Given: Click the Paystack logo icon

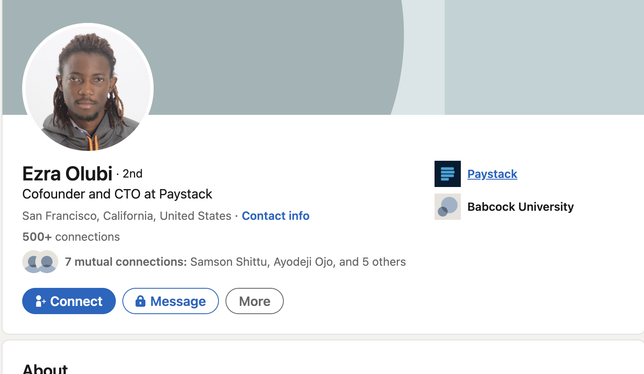Looking at the screenshot, I should [448, 174].
